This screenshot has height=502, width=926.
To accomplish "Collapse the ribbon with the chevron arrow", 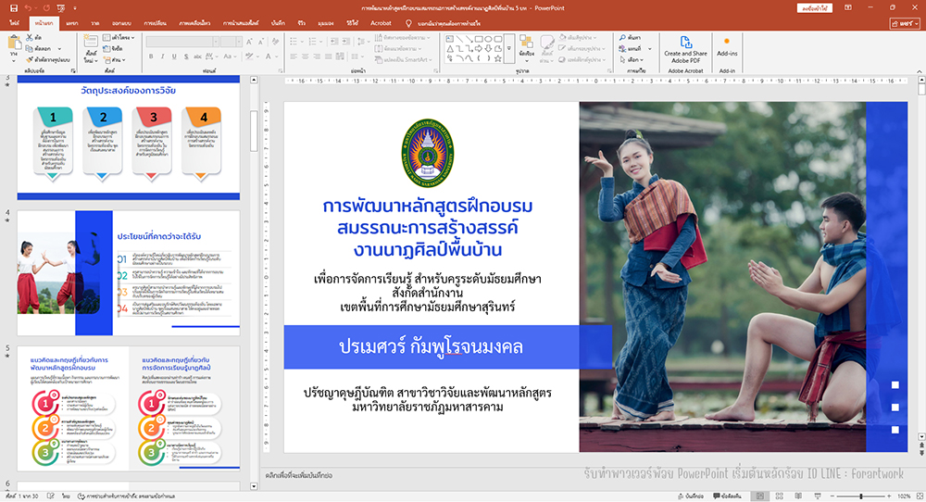I will [919, 71].
